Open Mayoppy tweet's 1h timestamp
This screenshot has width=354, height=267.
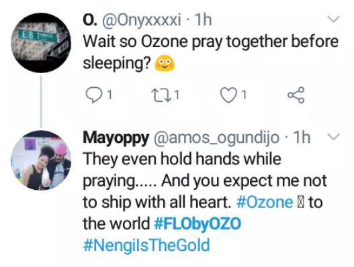(x=301, y=138)
